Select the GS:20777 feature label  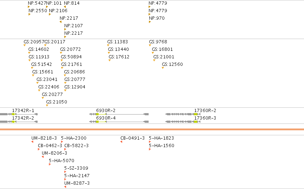tap(75, 79)
